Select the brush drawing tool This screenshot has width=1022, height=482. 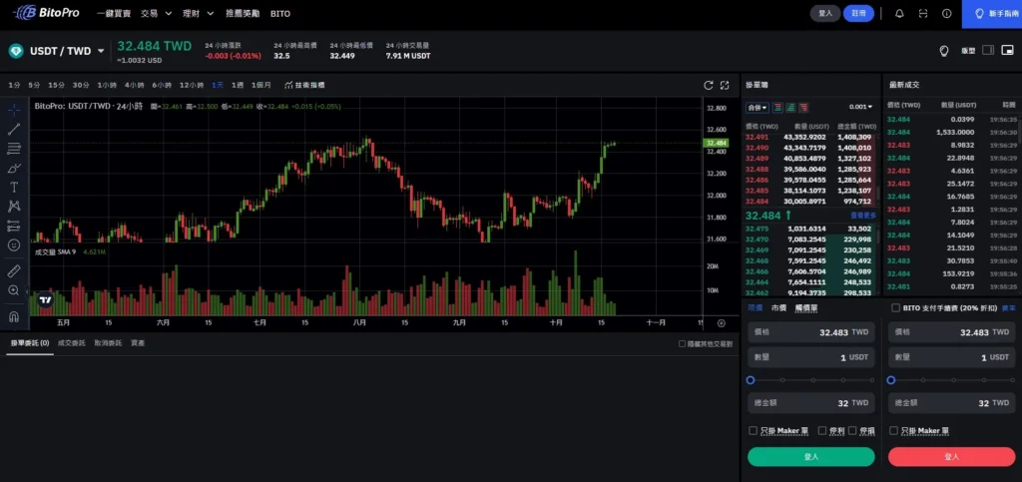click(14, 168)
